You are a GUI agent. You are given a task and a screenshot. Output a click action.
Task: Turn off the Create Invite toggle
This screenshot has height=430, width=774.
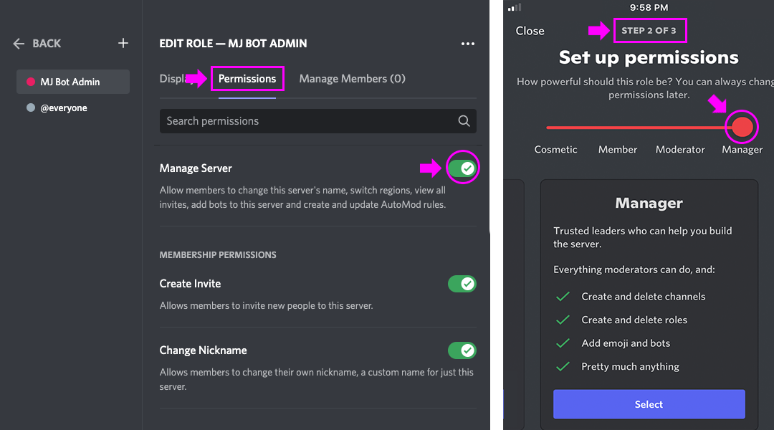click(462, 284)
